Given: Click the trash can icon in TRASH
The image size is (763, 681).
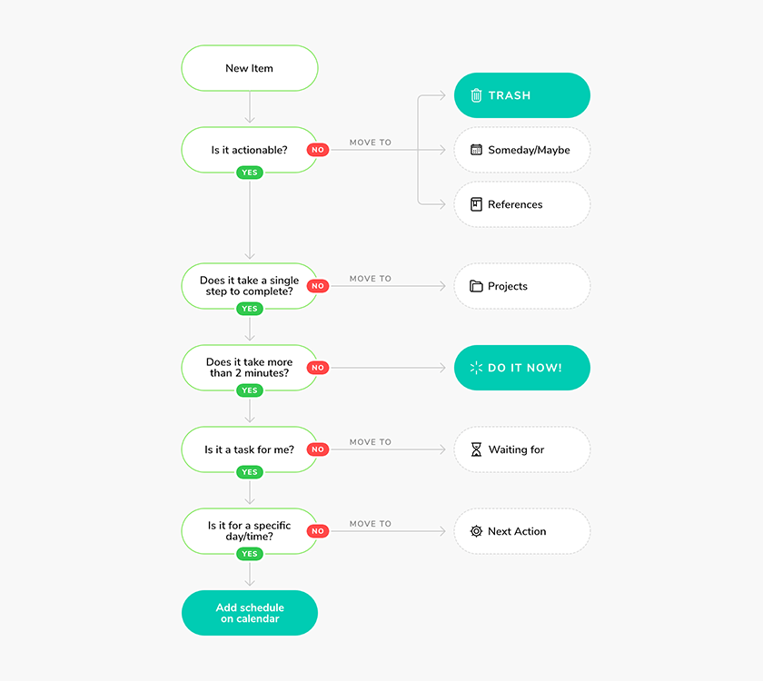Looking at the screenshot, I should click(x=476, y=95).
